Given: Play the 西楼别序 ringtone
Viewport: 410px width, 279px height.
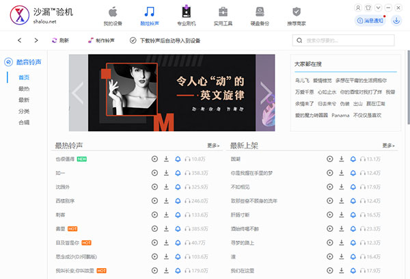Looking at the screenshot, I should tap(155, 201).
